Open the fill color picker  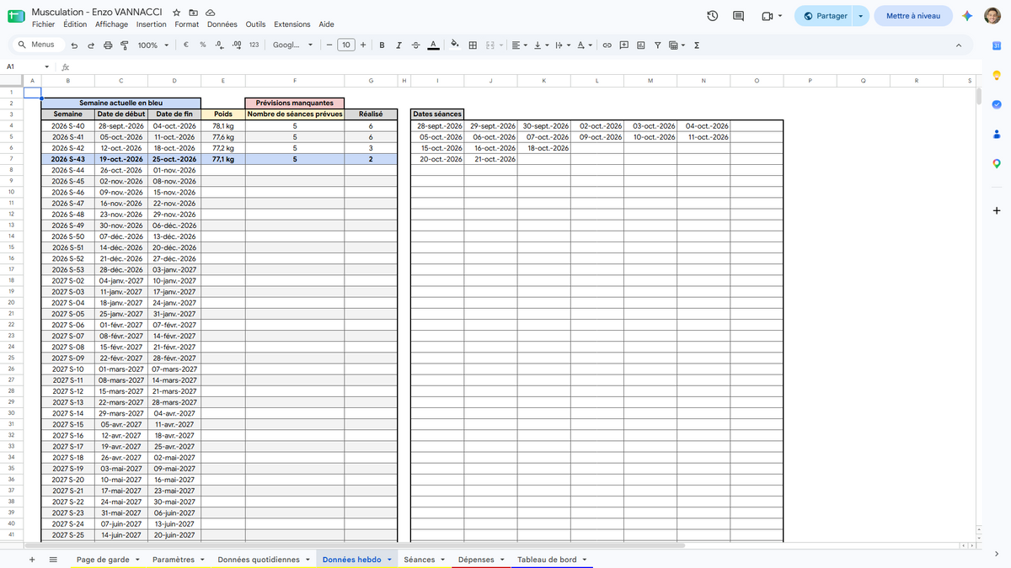[455, 45]
